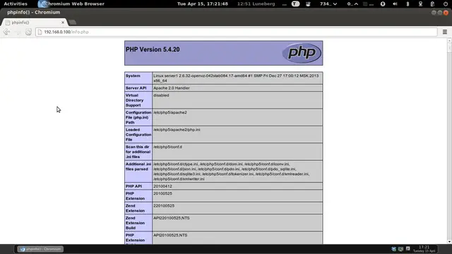This screenshot has width=452, height=254.
Task: Click the ellipsis indicator beside the Luneberg clock
Action: tap(284, 4)
